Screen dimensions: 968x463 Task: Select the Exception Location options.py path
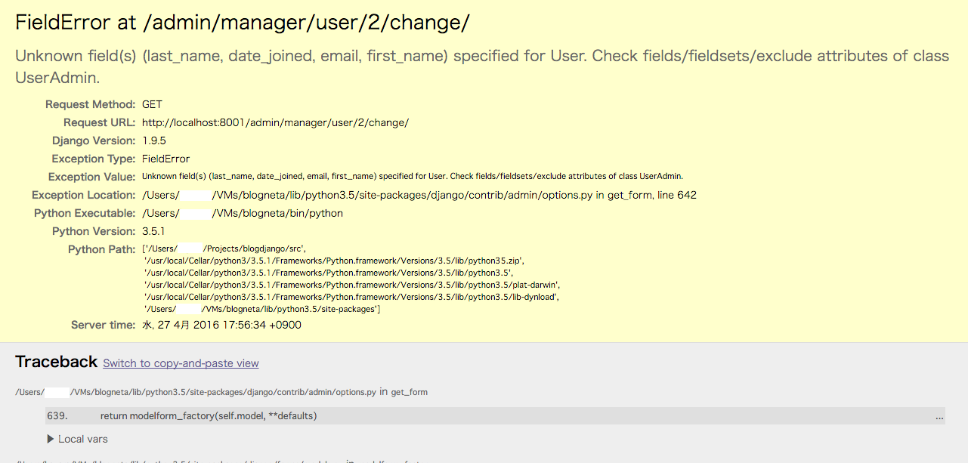point(419,195)
